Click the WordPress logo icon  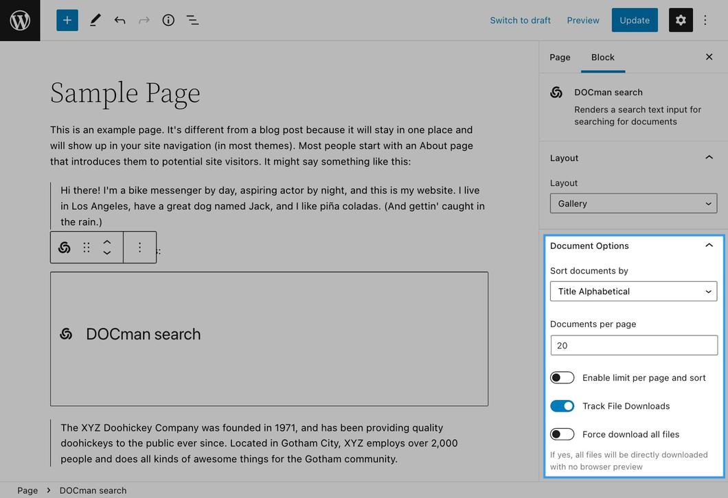tap(20, 21)
